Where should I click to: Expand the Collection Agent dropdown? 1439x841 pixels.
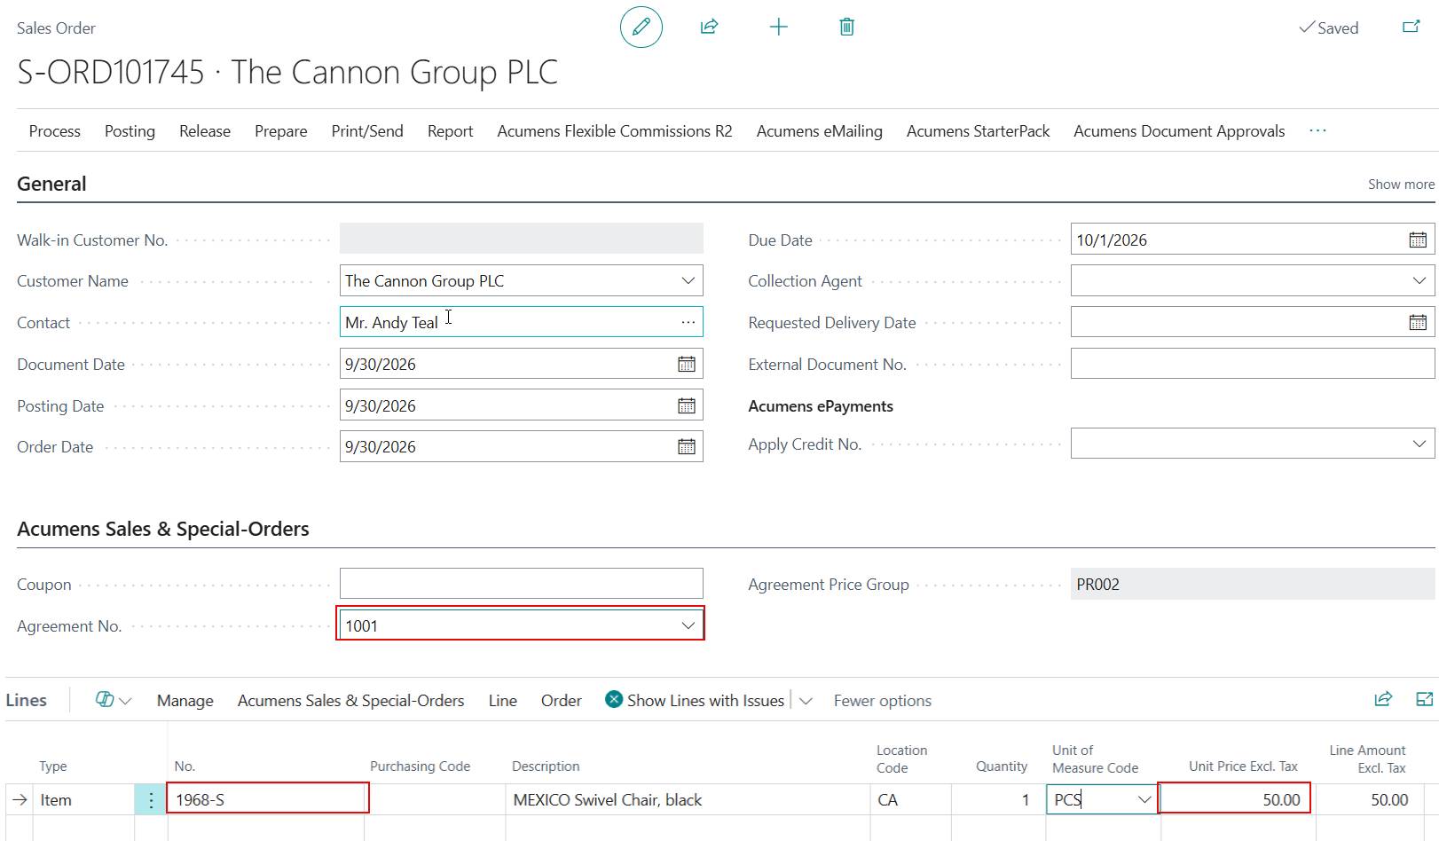(x=1419, y=280)
